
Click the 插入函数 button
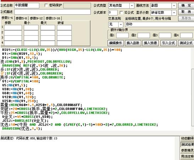tap(133, 43)
